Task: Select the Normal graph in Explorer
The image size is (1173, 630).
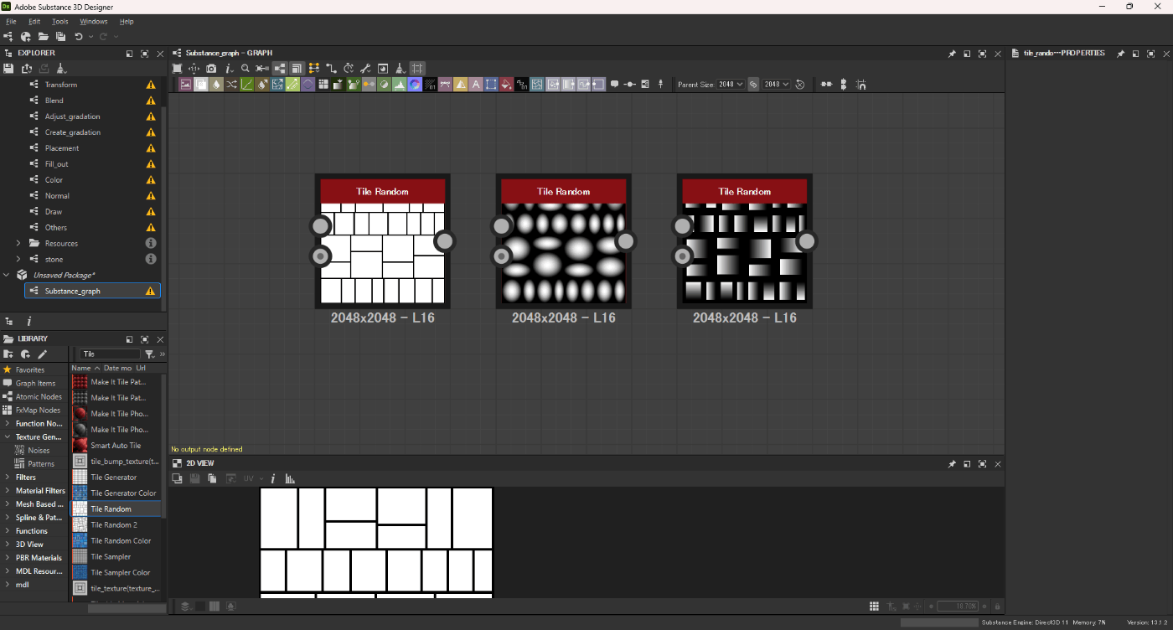Action: [x=92, y=195]
